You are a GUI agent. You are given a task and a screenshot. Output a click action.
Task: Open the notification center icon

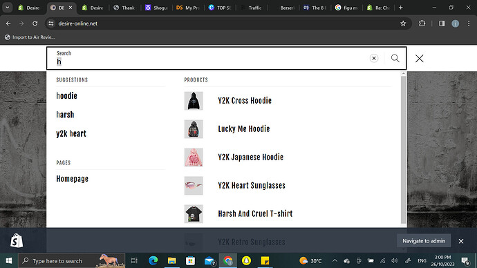pyautogui.click(x=465, y=261)
